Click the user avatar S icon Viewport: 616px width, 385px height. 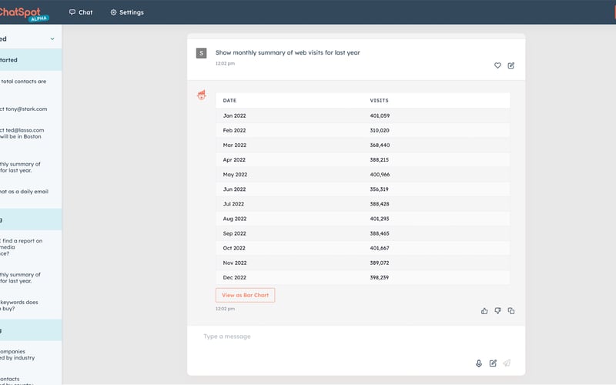pyautogui.click(x=201, y=53)
